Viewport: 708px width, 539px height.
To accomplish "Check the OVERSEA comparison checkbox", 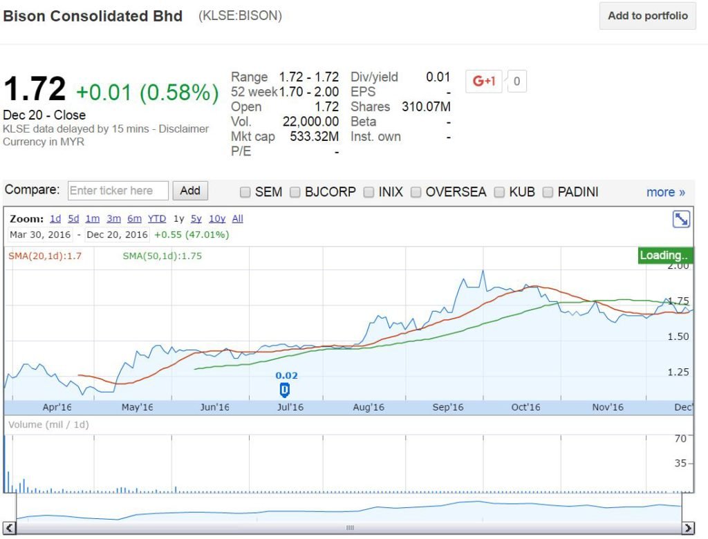I will click(x=416, y=192).
